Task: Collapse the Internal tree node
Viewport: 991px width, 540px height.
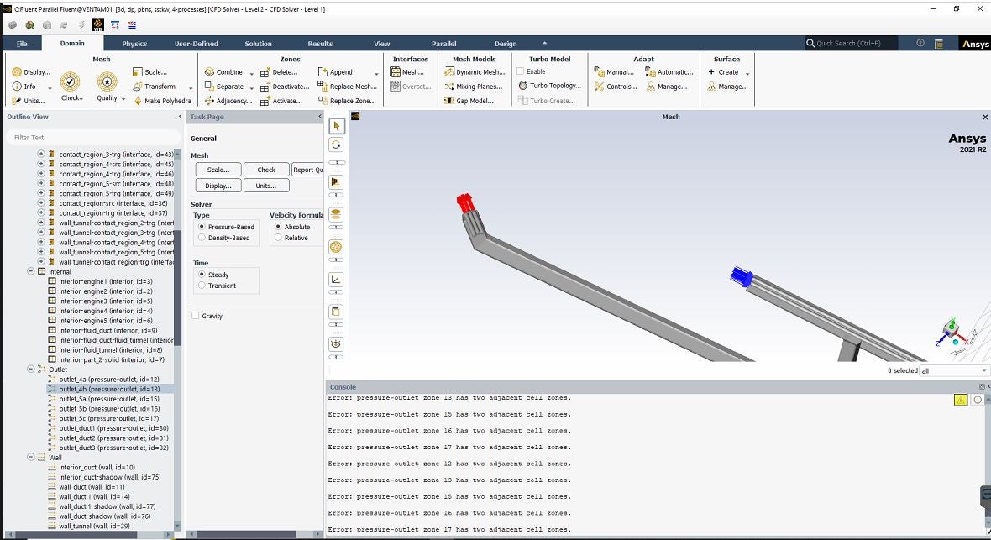Action: (x=31, y=272)
